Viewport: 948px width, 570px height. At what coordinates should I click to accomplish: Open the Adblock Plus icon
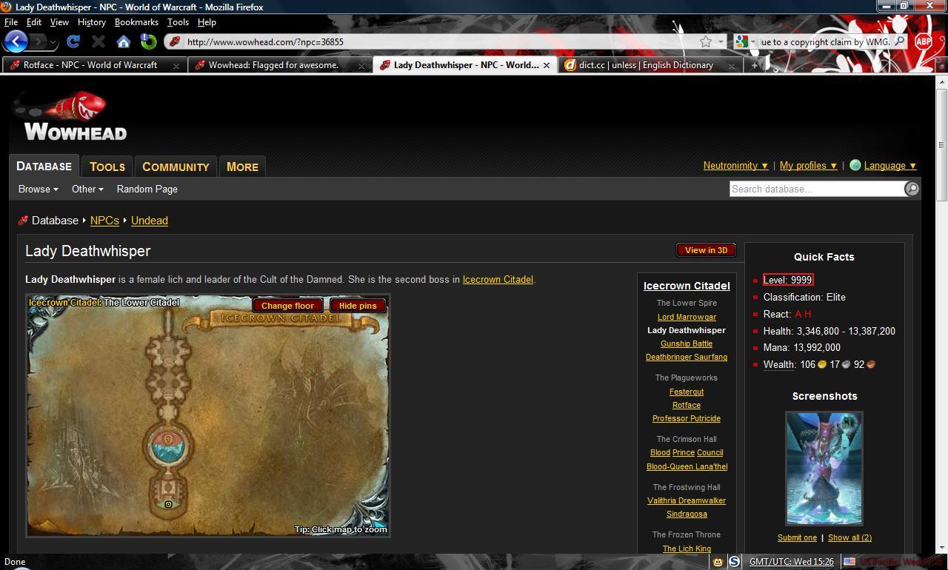tap(923, 41)
